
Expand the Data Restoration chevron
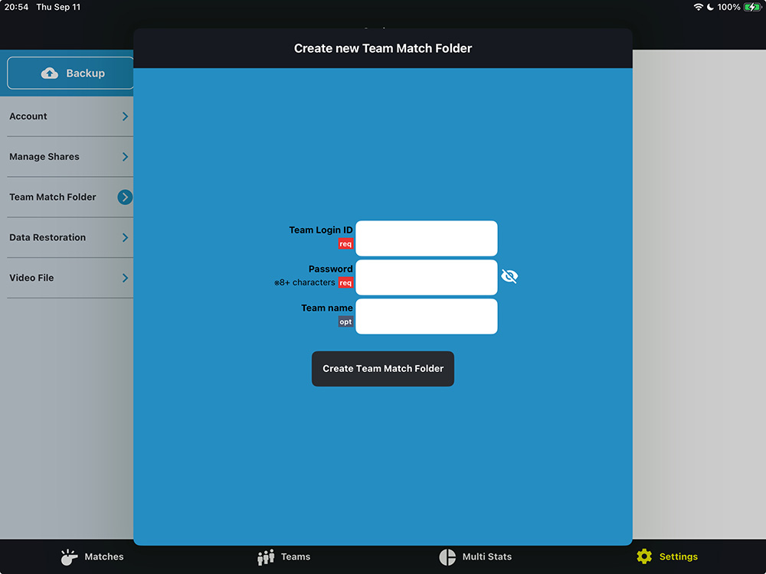click(x=125, y=237)
